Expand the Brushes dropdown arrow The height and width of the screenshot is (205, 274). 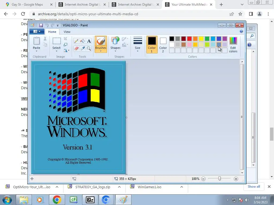[x=101, y=51]
